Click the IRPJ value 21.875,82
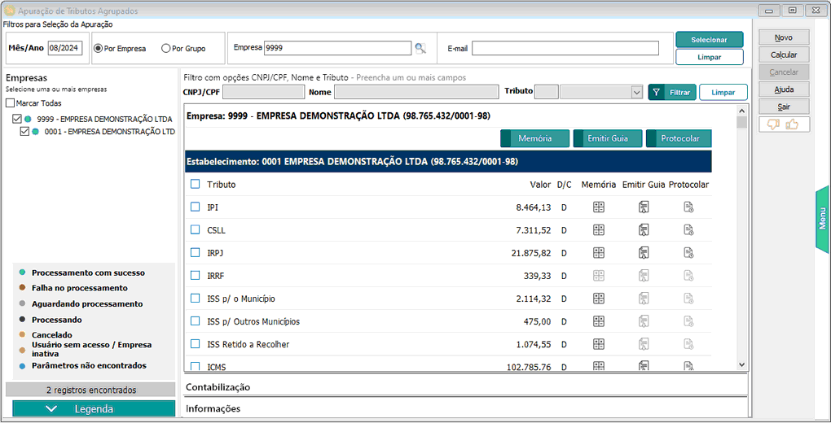Screen dimensions: 831x423 531,253
